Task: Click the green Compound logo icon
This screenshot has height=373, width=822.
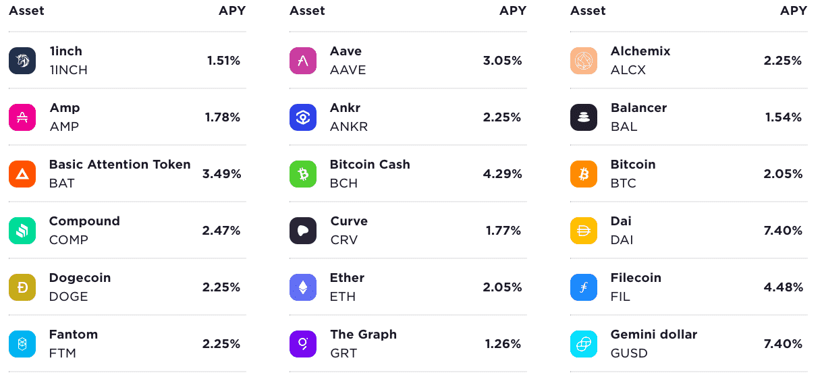Action: [x=22, y=231]
